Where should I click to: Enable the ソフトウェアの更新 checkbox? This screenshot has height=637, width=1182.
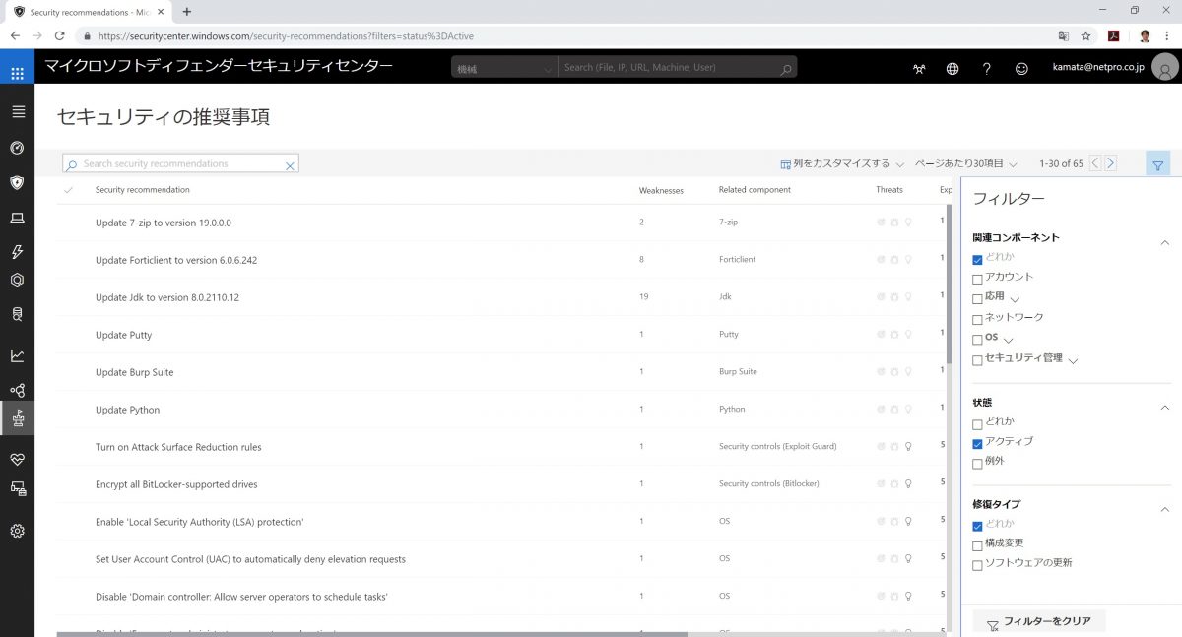point(977,565)
